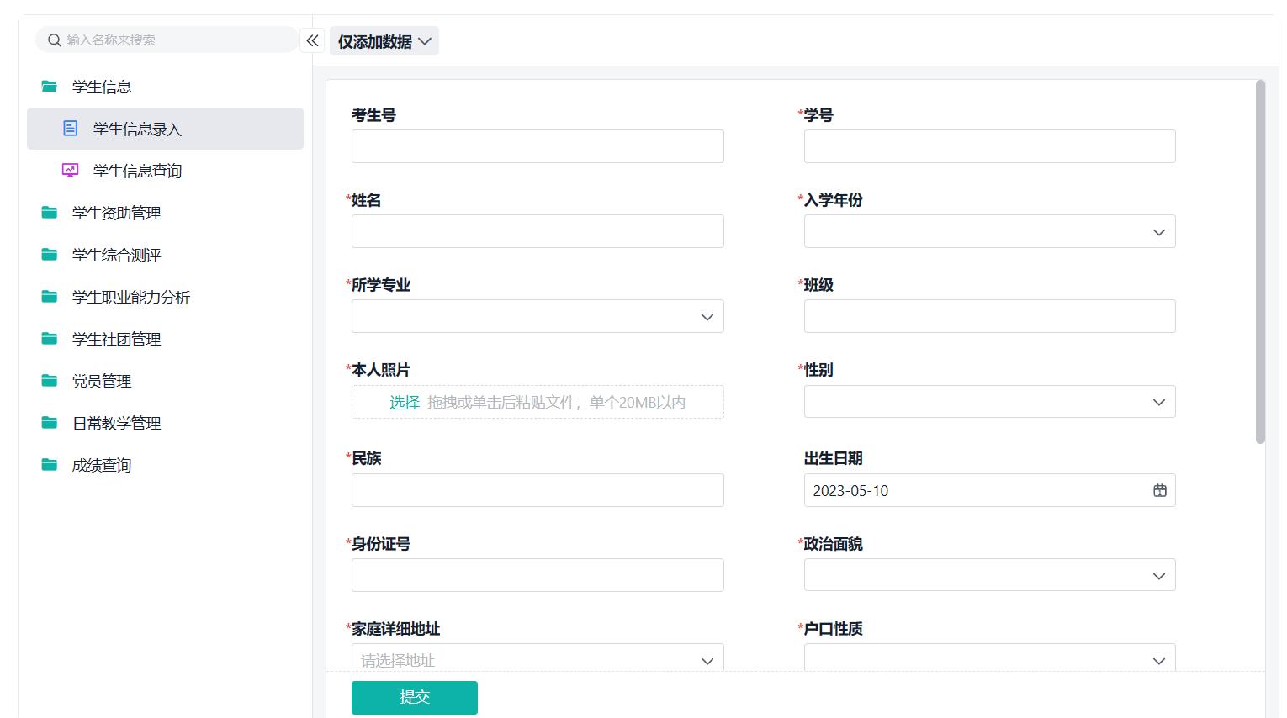This screenshot has width=1287, height=718.
Task: Collapse the sidebar using the double-chevron icon
Action: pos(311,40)
